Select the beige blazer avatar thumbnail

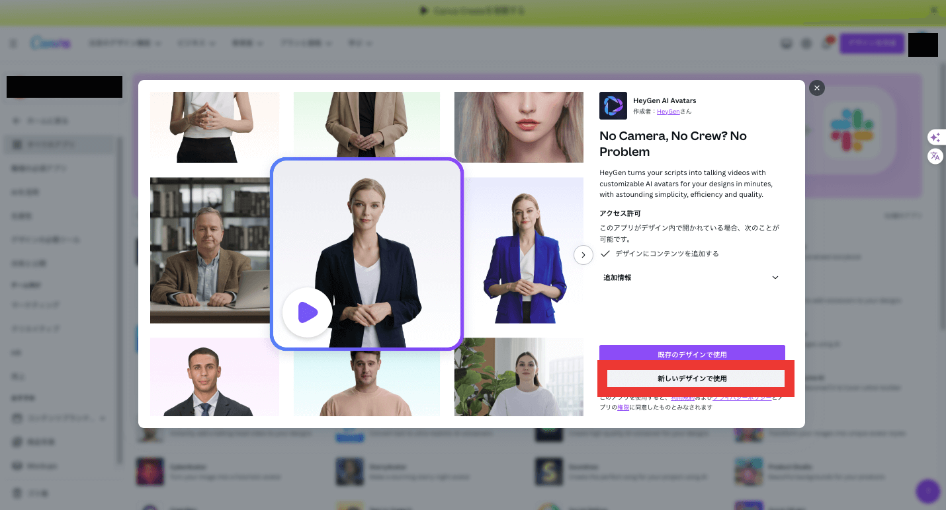point(366,124)
